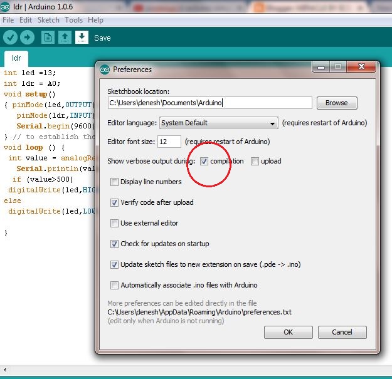Screen dimensions: 392x379
Task: Click Cancel in Preferences dialog
Action: (342, 332)
